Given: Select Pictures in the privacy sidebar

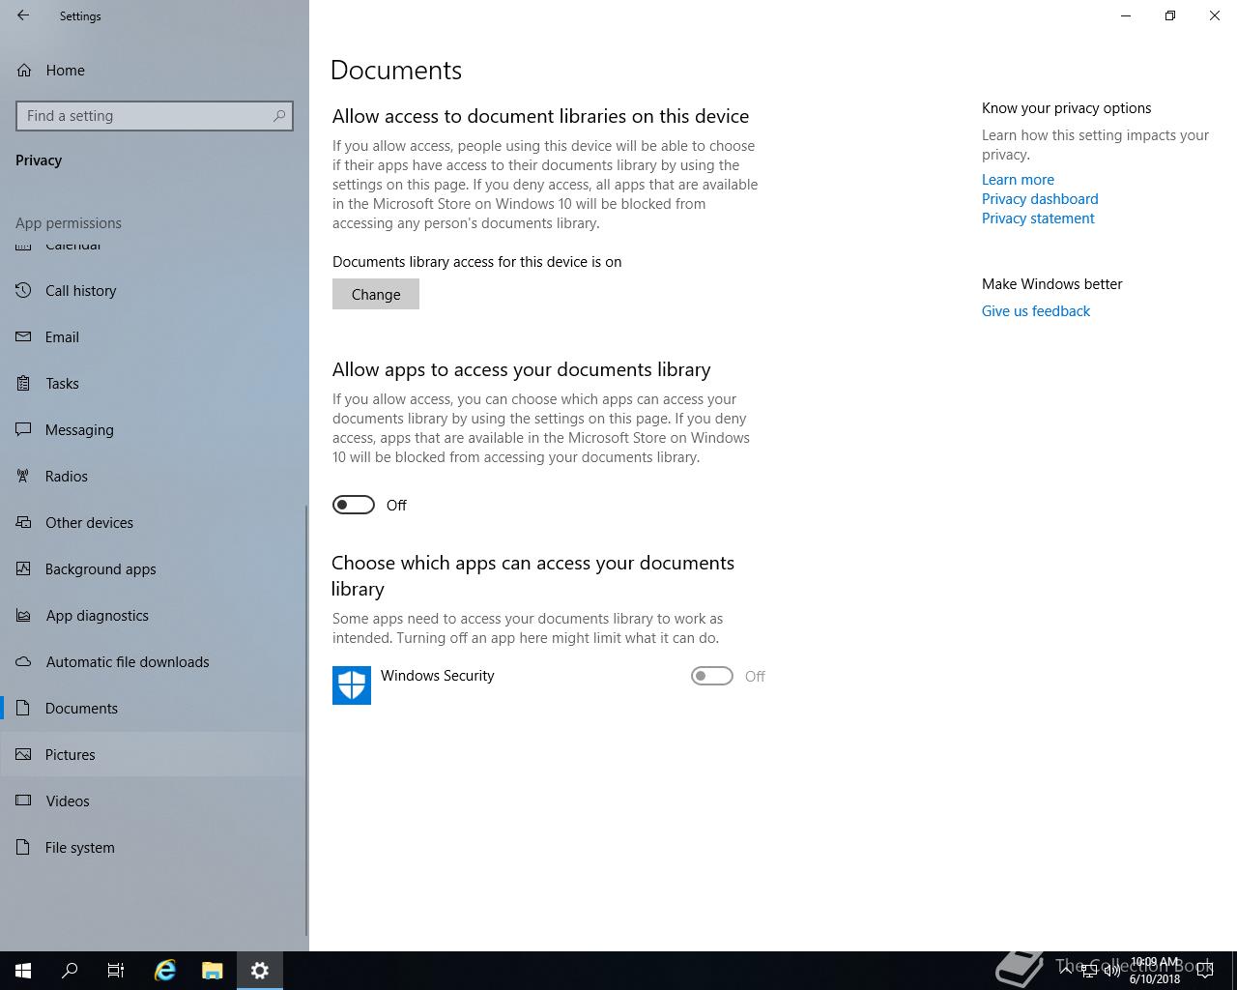Looking at the screenshot, I should pyautogui.click(x=155, y=754).
